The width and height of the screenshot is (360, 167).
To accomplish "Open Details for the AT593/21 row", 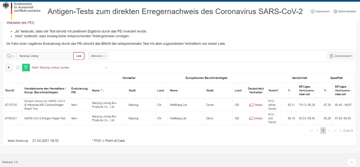I will point(256,119).
